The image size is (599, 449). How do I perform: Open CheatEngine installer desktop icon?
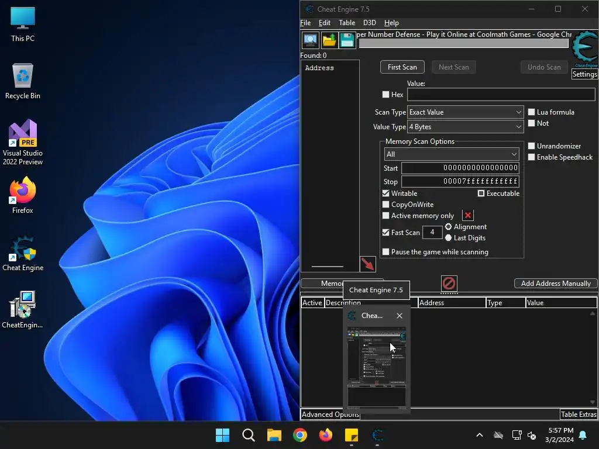pyautogui.click(x=23, y=310)
